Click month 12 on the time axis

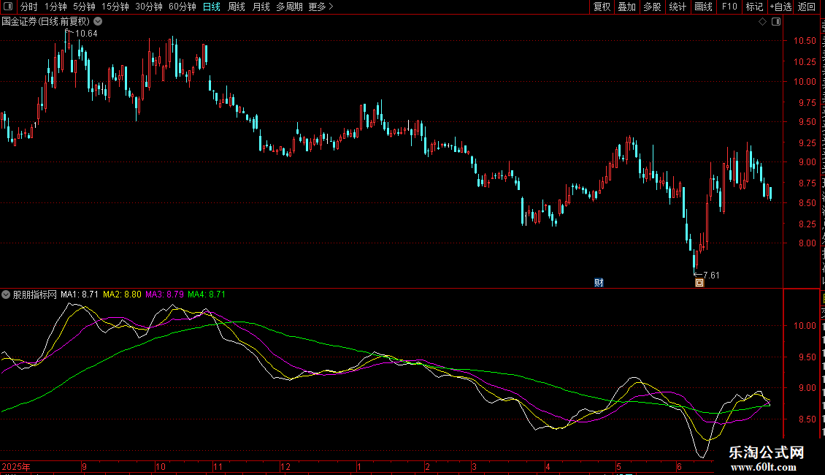tap(285, 466)
